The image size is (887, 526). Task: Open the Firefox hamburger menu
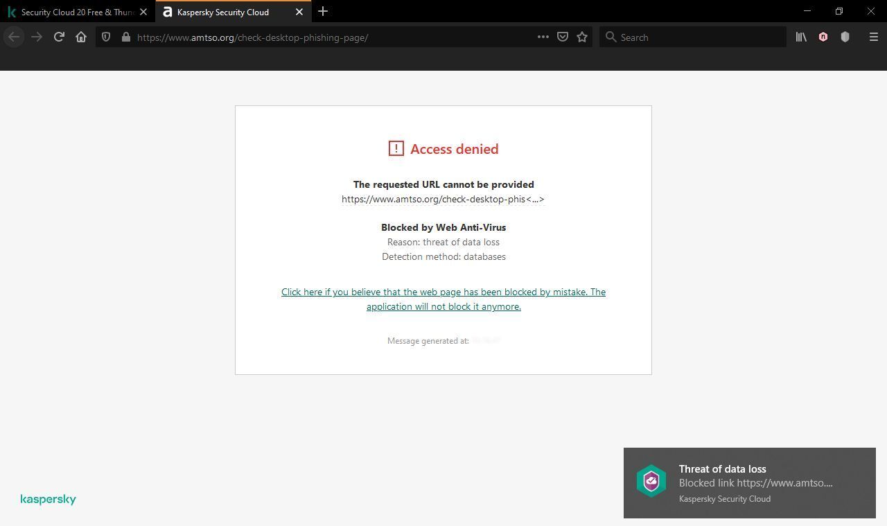[873, 37]
